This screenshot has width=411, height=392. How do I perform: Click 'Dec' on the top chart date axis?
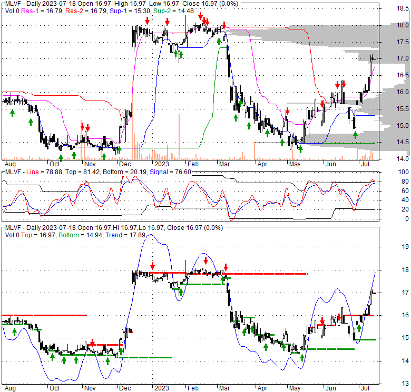coord(125,164)
